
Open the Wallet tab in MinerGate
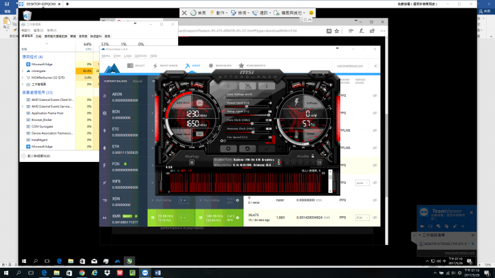pos(136,66)
